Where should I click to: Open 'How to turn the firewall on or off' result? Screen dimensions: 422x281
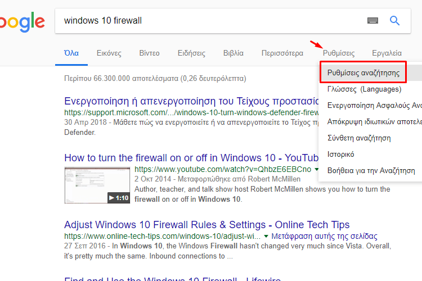(191, 157)
